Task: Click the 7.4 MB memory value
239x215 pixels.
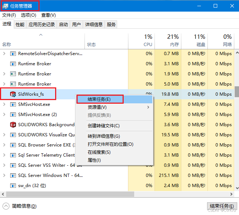Action: click(x=171, y=104)
